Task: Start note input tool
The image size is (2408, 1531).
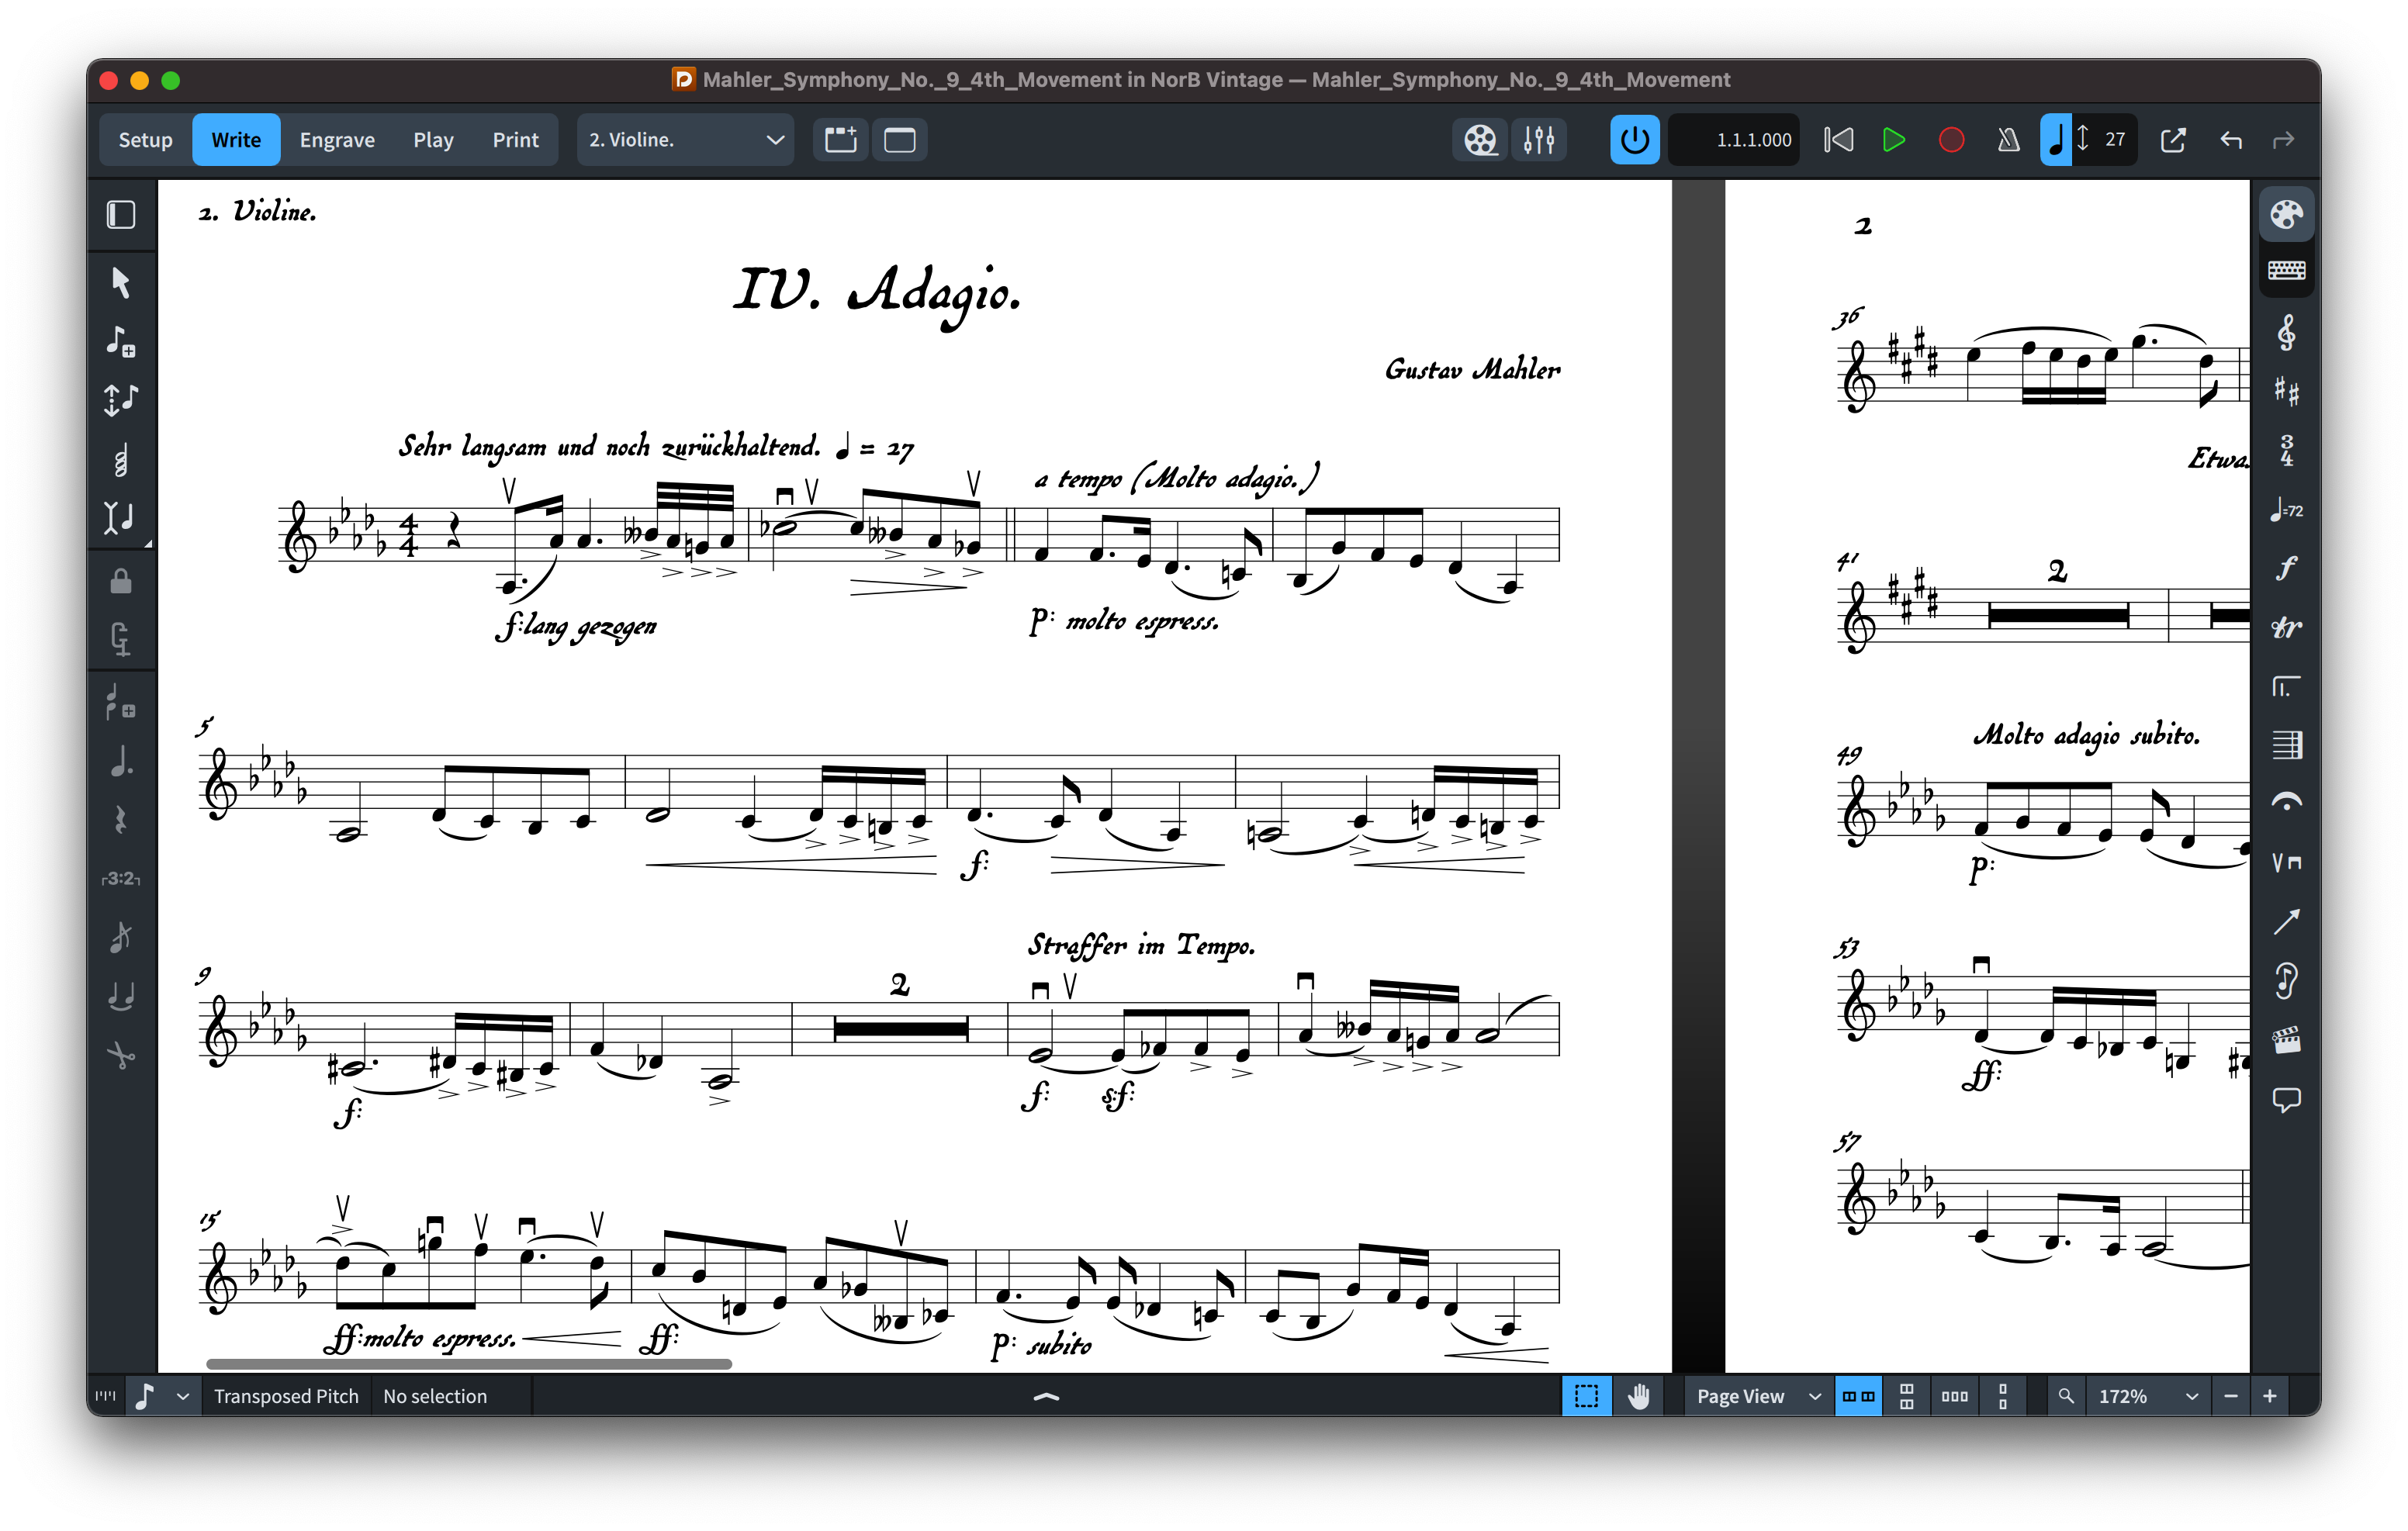Action: (121, 342)
